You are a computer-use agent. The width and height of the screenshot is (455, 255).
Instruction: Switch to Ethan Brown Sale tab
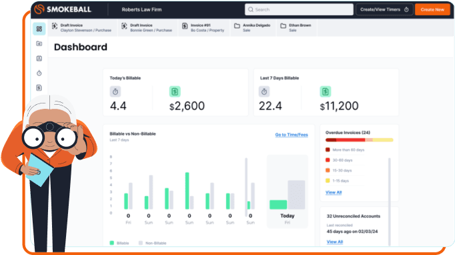(297, 27)
